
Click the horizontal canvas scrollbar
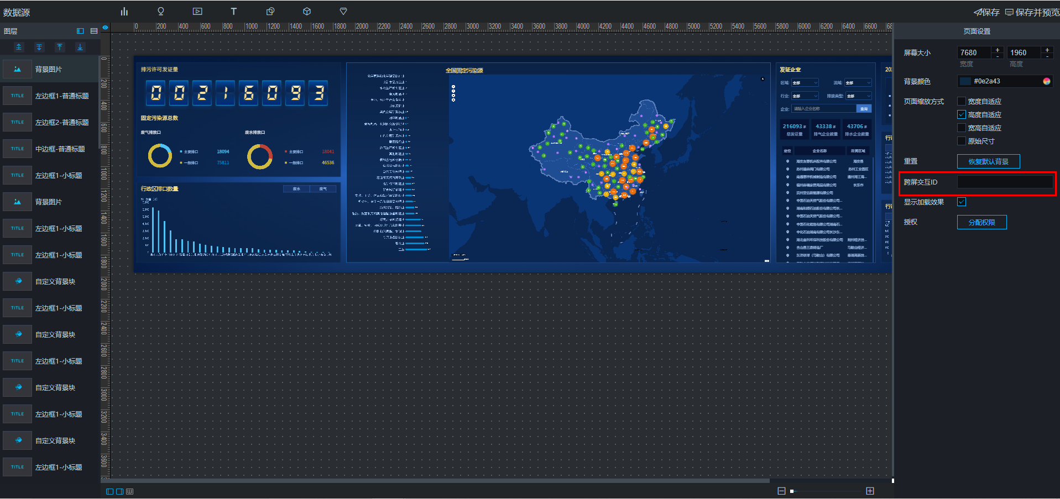click(435, 481)
